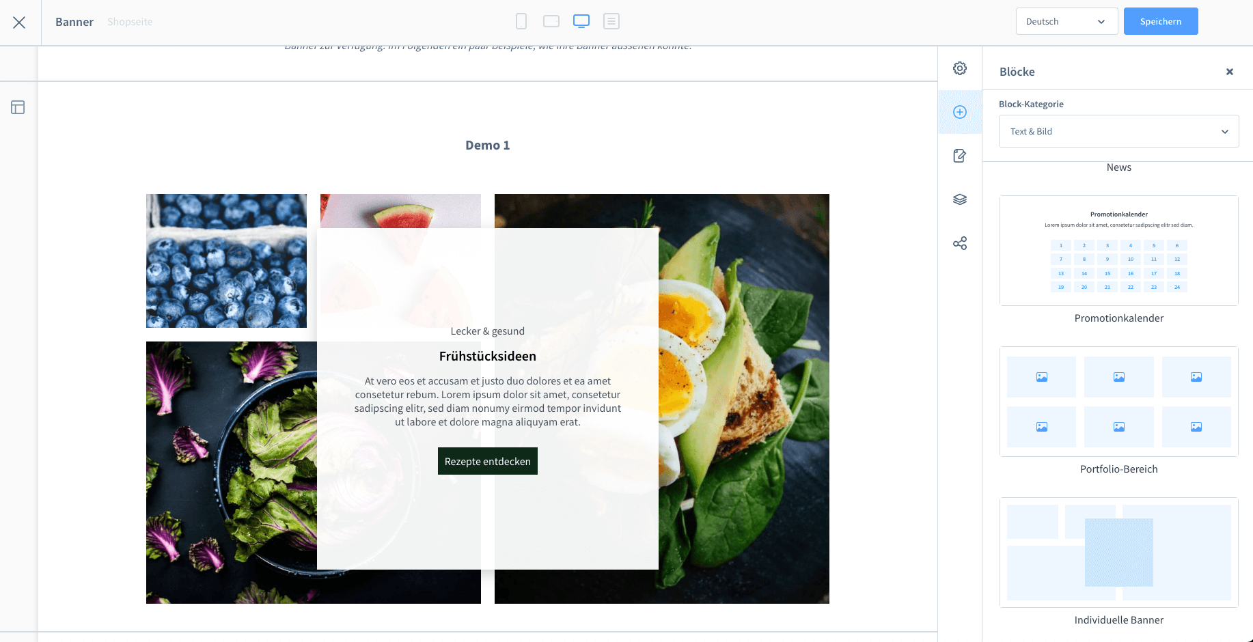Select the Promotionkalender block thumbnail

click(x=1118, y=251)
